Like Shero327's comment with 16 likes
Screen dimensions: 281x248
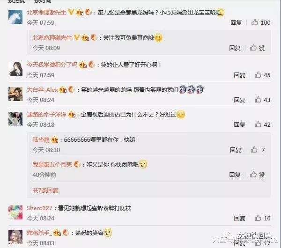point(262,218)
